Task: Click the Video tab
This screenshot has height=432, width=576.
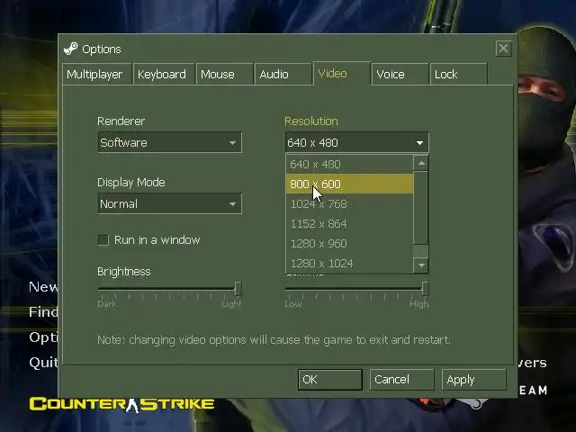Action: tap(342, 74)
